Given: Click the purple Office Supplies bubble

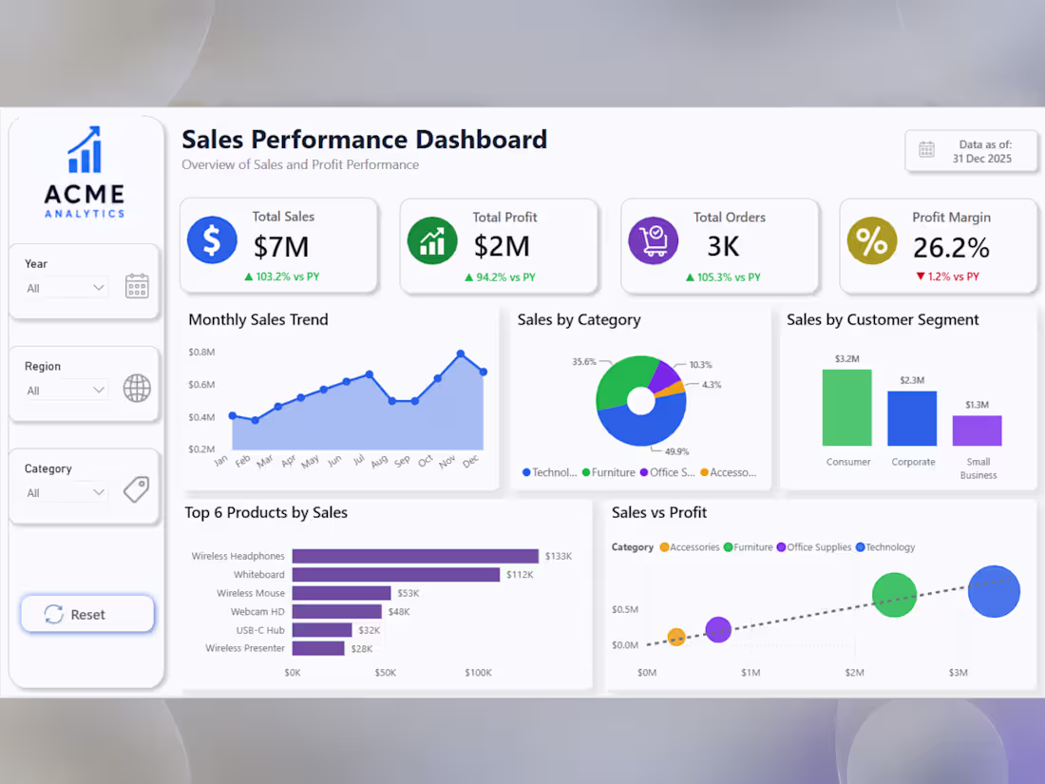Looking at the screenshot, I should (718, 629).
